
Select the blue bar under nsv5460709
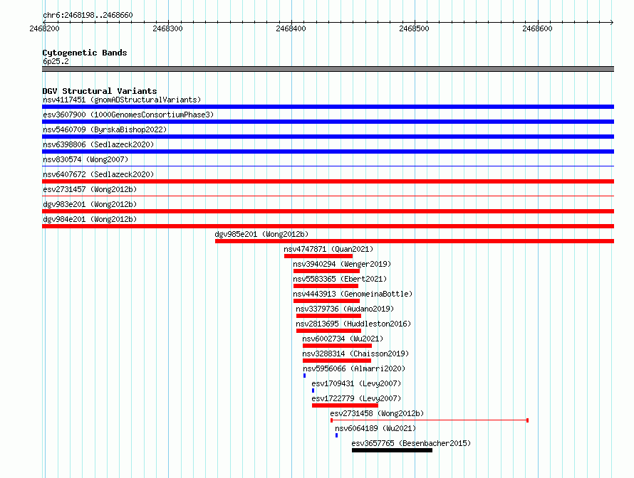[x=328, y=137]
